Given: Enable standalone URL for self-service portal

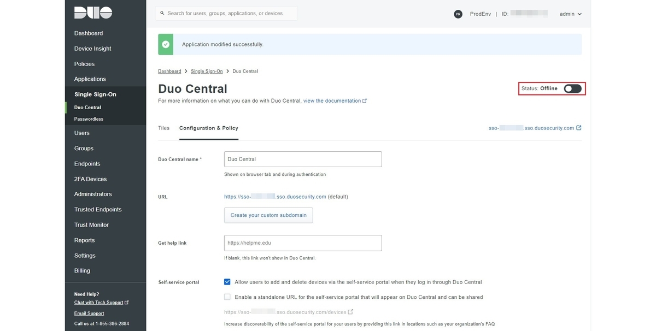Looking at the screenshot, I should point(227,297).
